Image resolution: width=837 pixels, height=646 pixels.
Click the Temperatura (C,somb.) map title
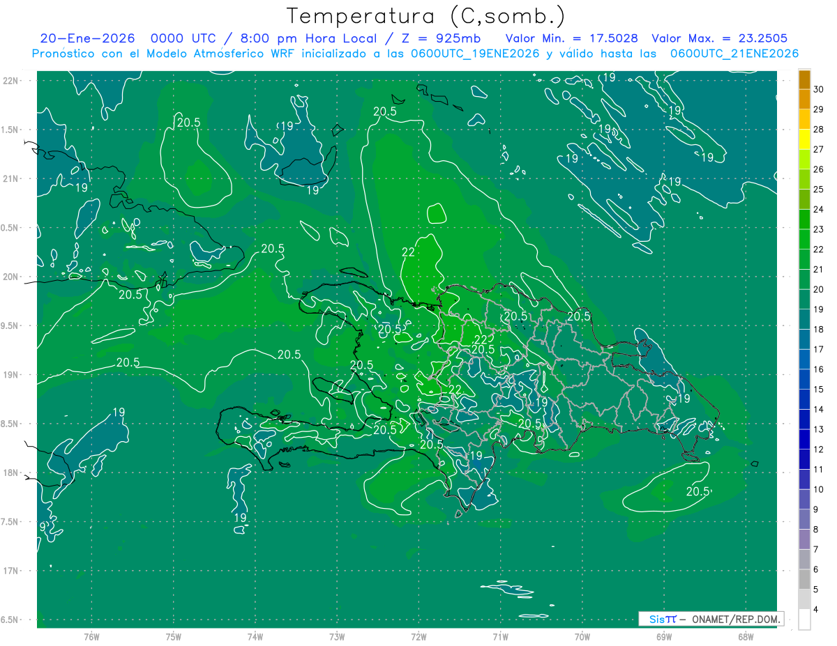coord(425,15)
